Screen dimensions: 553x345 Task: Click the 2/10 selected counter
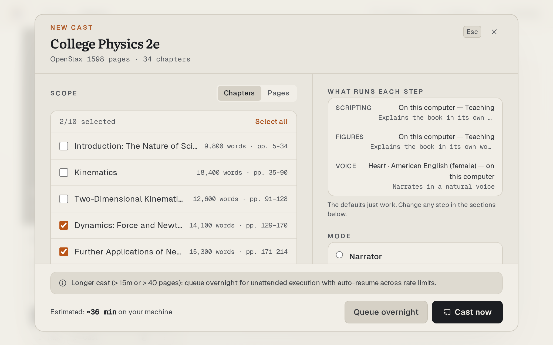(87, 122)
